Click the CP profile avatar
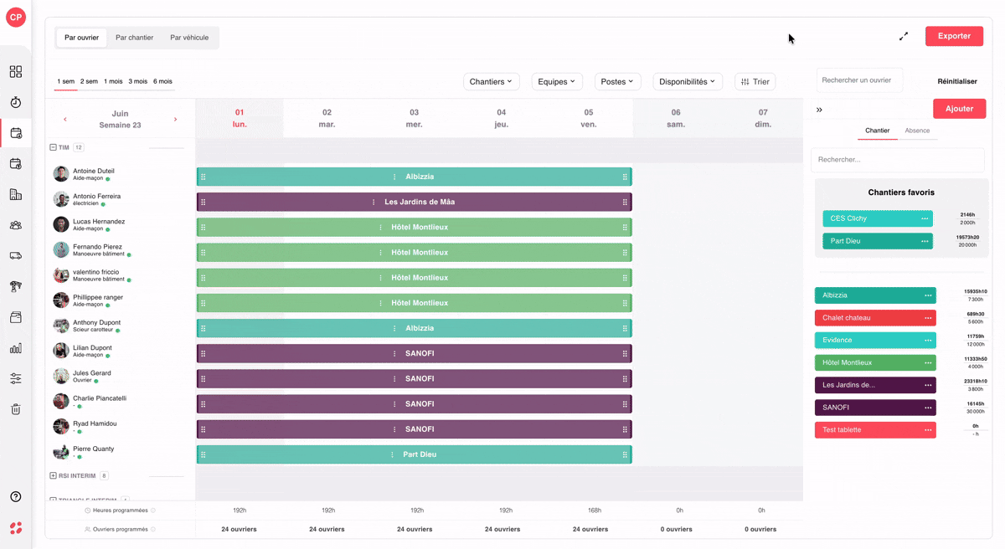This screenshot has height=549, width=1005. [x=16, y=17]
